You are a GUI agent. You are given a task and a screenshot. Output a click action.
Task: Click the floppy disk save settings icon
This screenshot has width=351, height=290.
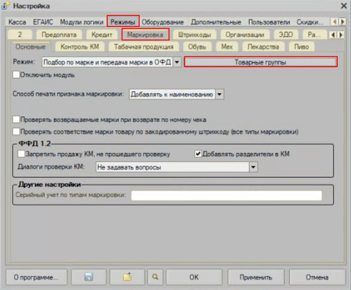point(89,277)
